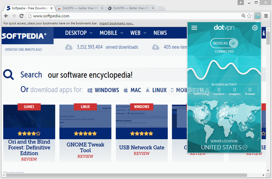Switch to 'DotVPN — better than' second tab
The width and height of the screenshot is (272, 179).
(x=80, y=8)
